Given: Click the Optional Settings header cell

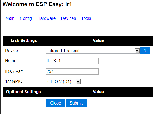Looking at the screenshot, I should click(x=24, y=92).
